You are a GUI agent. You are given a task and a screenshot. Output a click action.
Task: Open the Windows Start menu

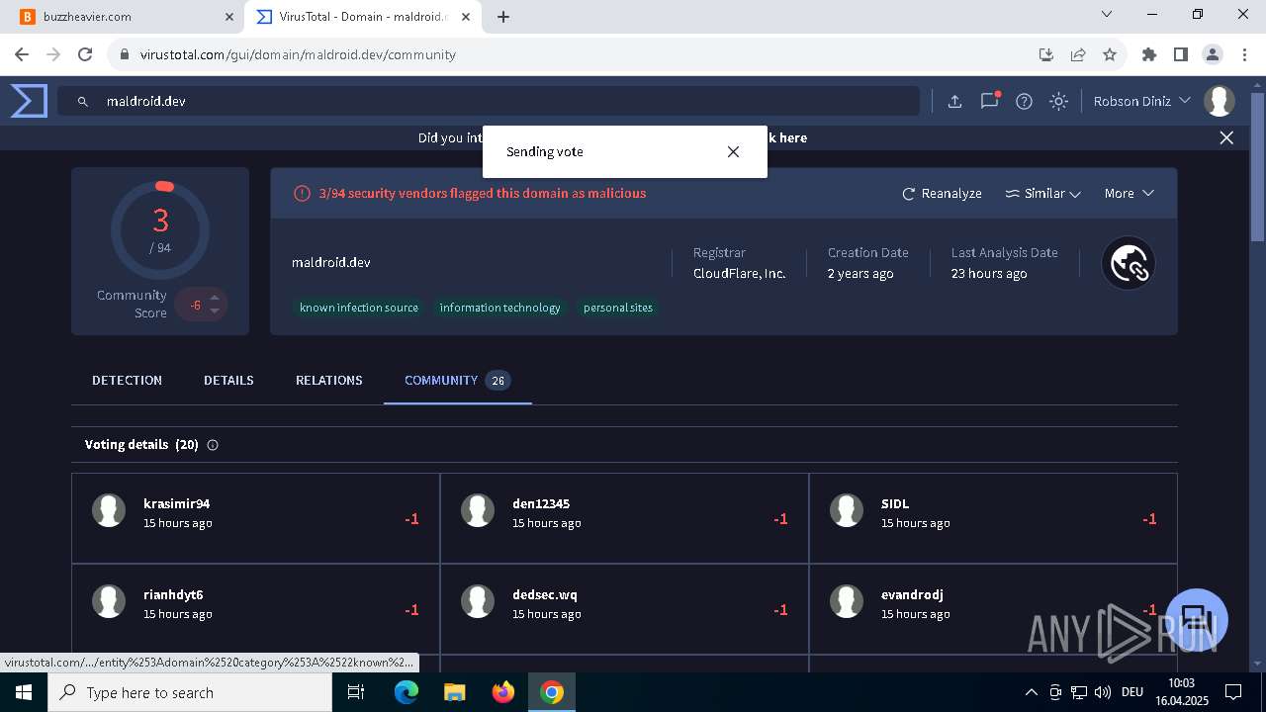23,692
